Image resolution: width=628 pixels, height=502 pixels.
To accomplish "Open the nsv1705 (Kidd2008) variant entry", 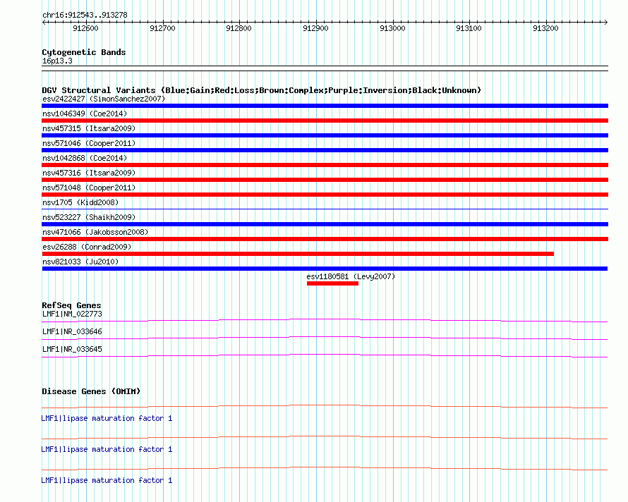I will coord(80,203).
